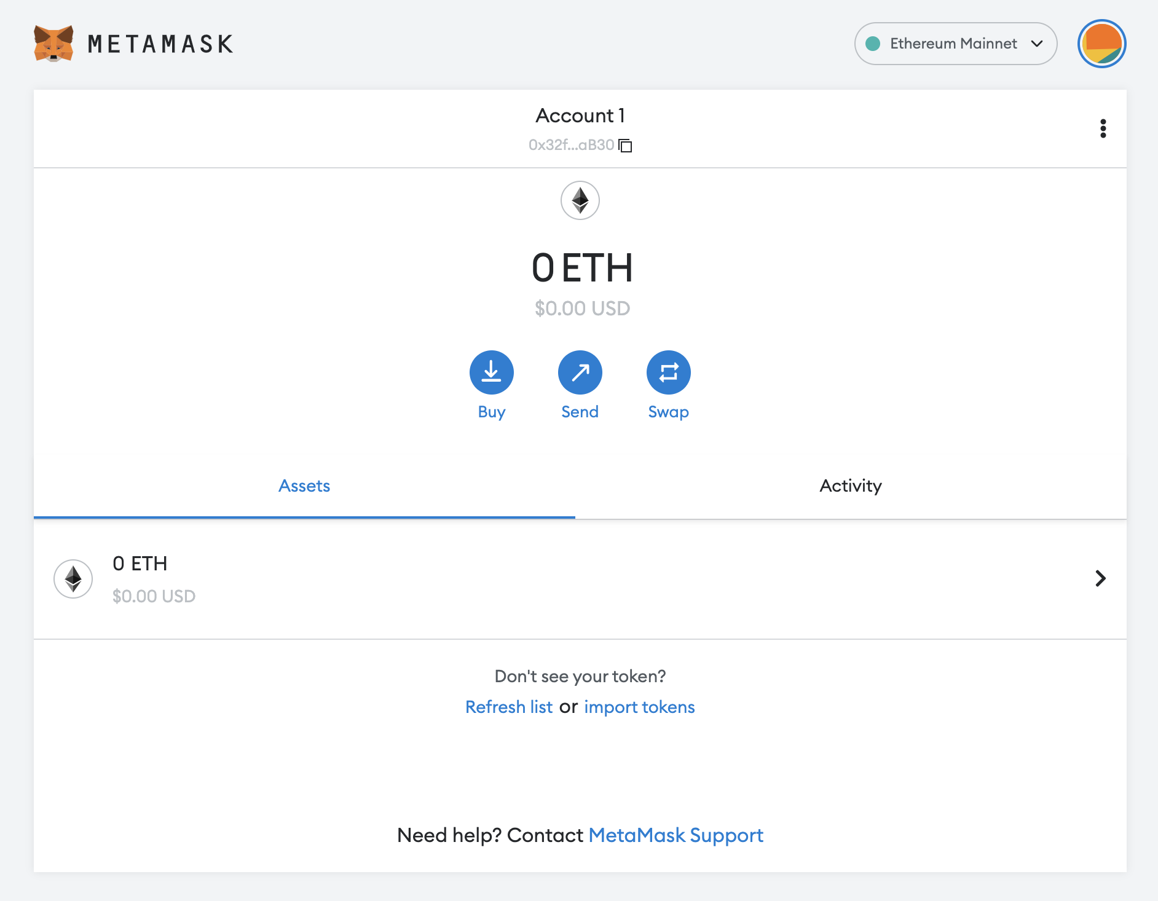Switch to the Activity tab
Screen dimensions: 1158x901
(850, 486)
